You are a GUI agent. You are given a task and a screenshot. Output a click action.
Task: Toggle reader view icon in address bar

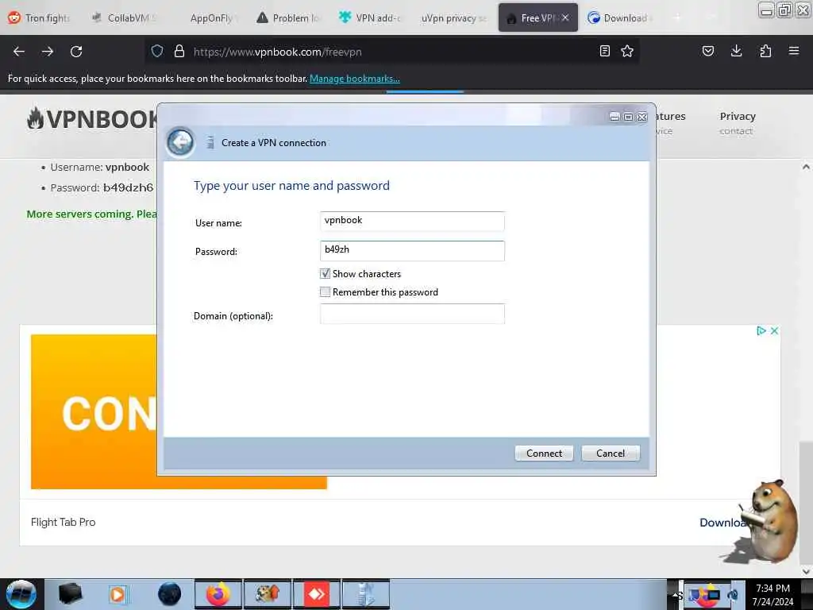[604, 51]
